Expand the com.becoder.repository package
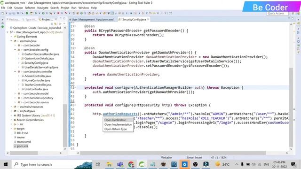 pos(15,98)
